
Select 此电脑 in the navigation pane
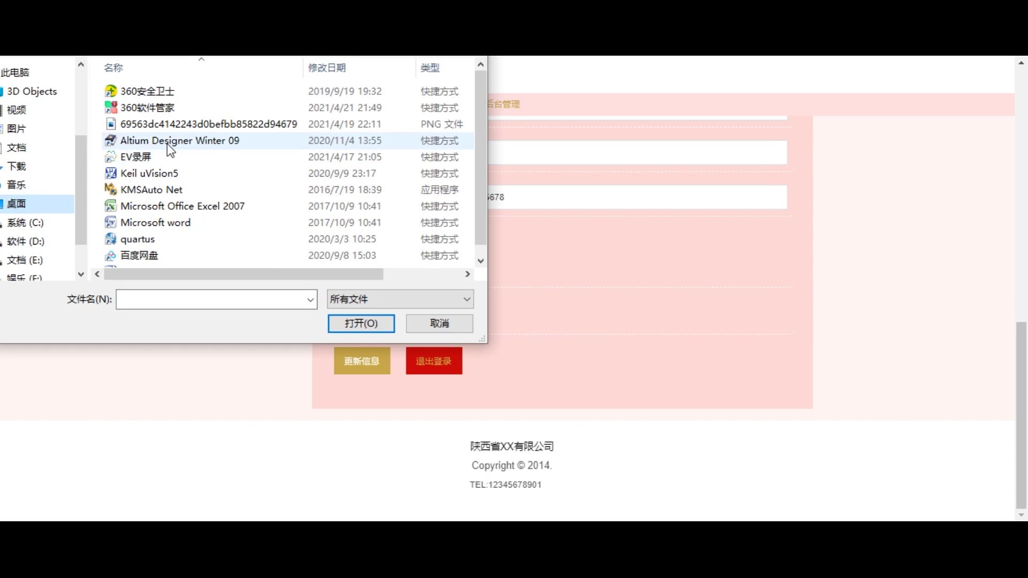pyautogui.click(x=15, y=72)
